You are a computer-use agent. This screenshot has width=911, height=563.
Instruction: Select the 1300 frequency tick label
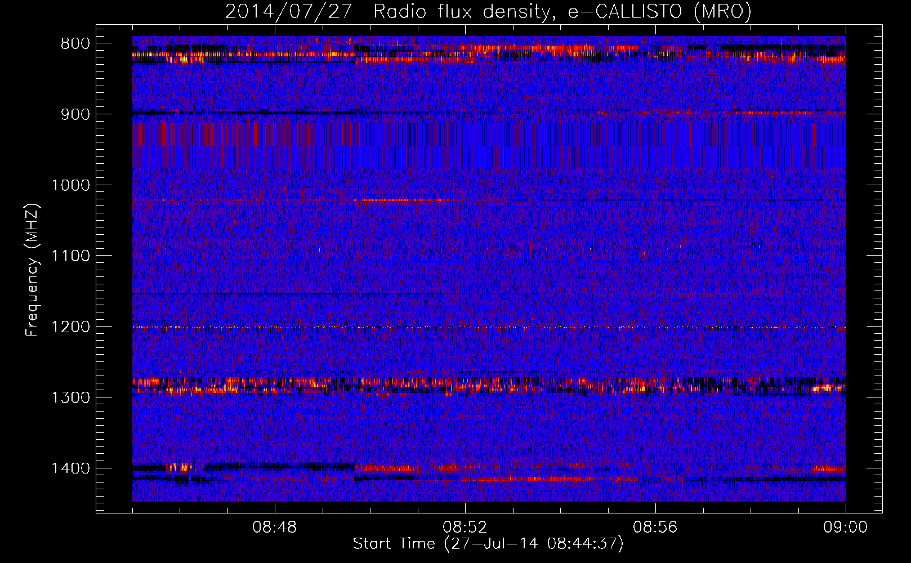[x=70, y=397]
